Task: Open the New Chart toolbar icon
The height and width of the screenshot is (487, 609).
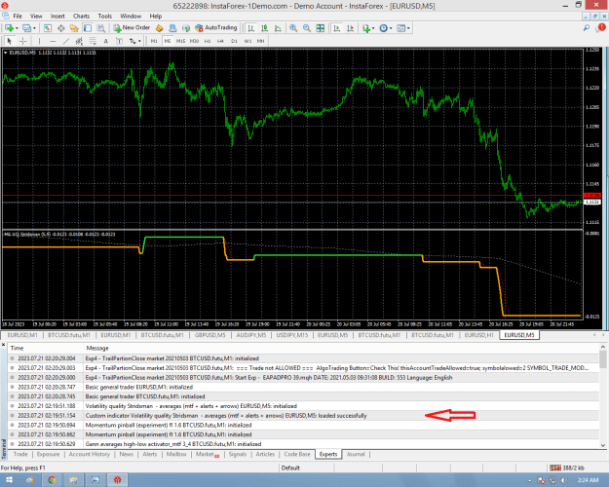Action: coord(9,28)
